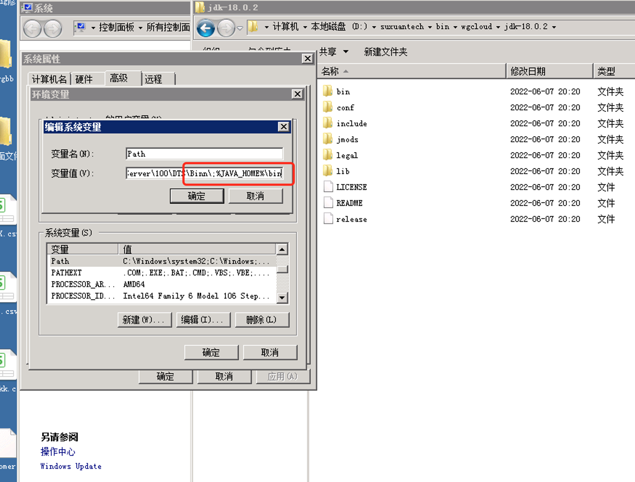
Task: Switch to the 硬件 tab
Action: 84,79
